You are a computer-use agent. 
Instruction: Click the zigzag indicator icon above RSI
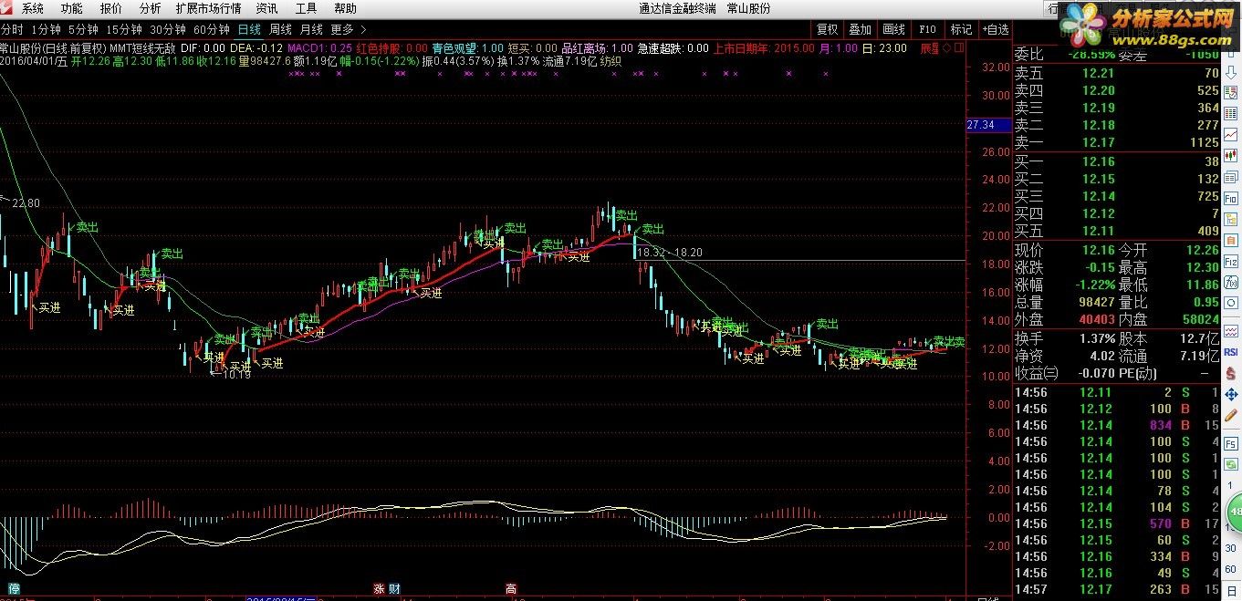(1231, 331)
